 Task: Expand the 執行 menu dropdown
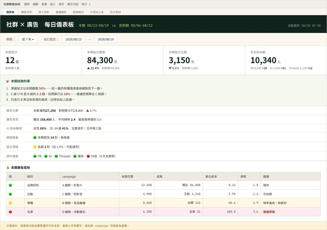pyautogui.click(x=86, y=4)
